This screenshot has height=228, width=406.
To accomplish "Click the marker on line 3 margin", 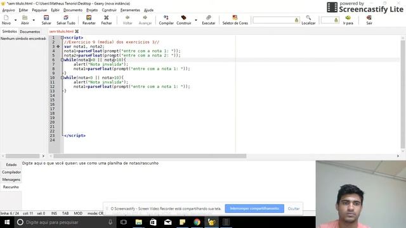I will (x=58, y=46).
